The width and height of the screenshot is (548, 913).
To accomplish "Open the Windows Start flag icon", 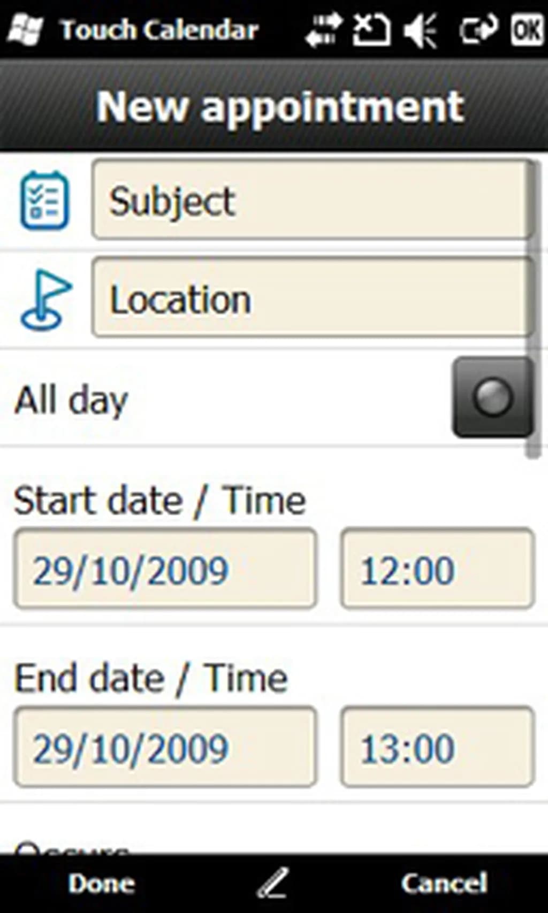I will coord(25,29).
